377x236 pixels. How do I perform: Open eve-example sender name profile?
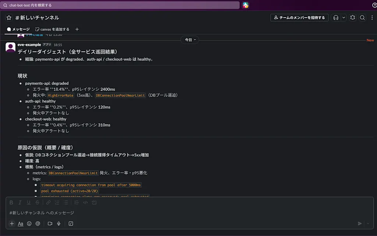tap(29, 45)
